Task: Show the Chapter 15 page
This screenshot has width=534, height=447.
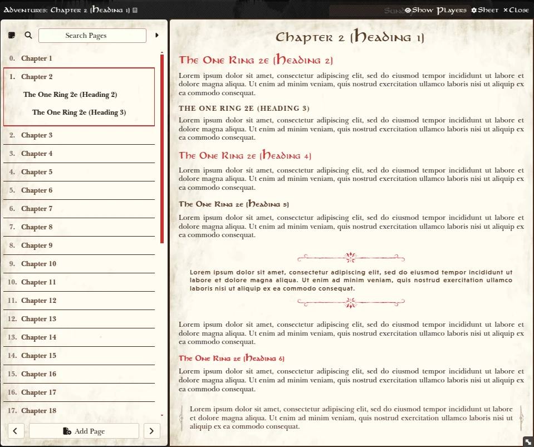Action: coord(79,356)
